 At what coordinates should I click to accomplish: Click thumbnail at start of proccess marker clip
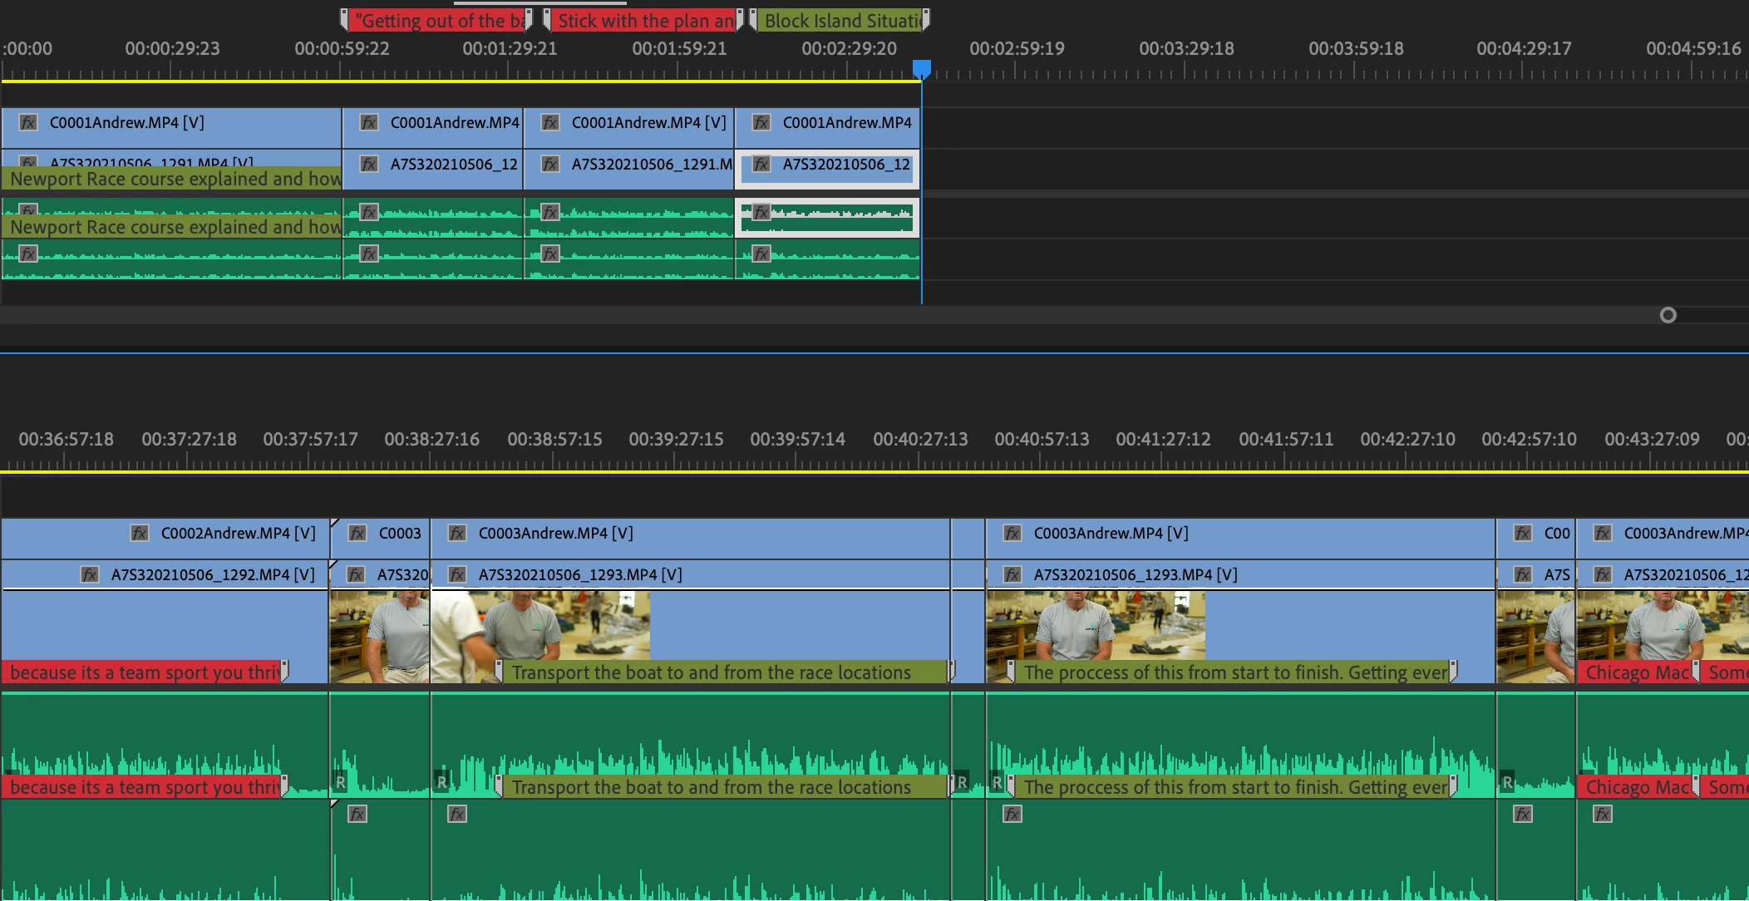tap(1096, 625)
